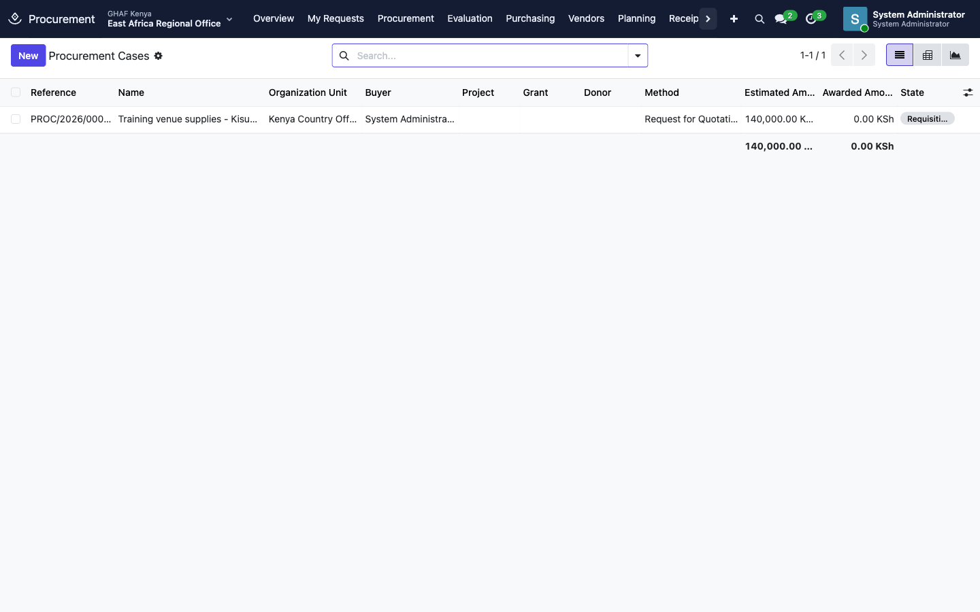Tick the checkbox for PROC/2026 row
Image resolution: width=980 pixels, height=612 pixels.
[x=16, y=119]
